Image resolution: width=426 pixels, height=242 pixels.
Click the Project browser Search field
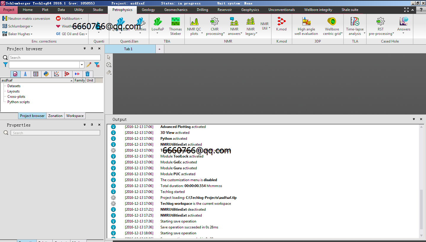tap(55, 58)
